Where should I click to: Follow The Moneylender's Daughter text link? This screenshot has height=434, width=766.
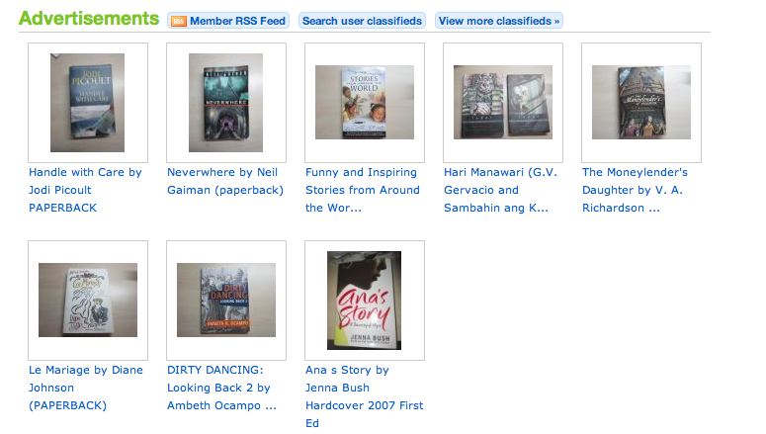(635, 190)
